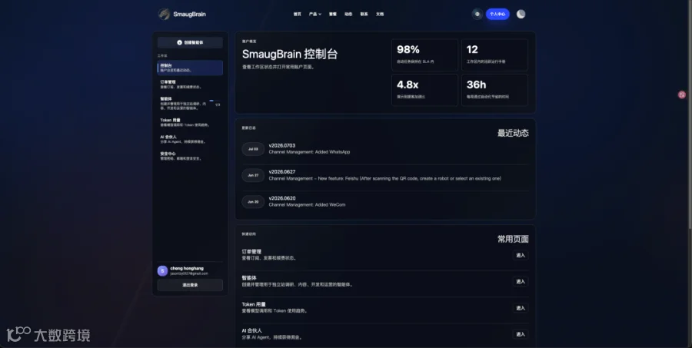The image size is (692, 348).
Task: Select 智能体 in the sidebar
Action: tap(190, 103)
